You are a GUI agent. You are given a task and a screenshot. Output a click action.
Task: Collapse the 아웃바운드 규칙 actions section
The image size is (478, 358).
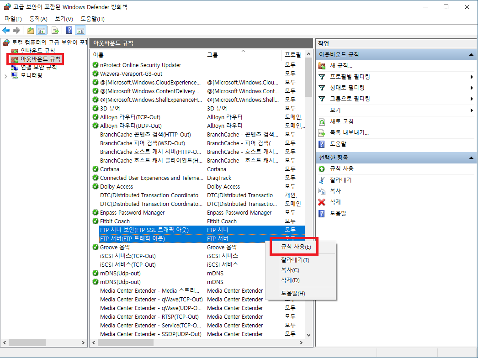471,55
